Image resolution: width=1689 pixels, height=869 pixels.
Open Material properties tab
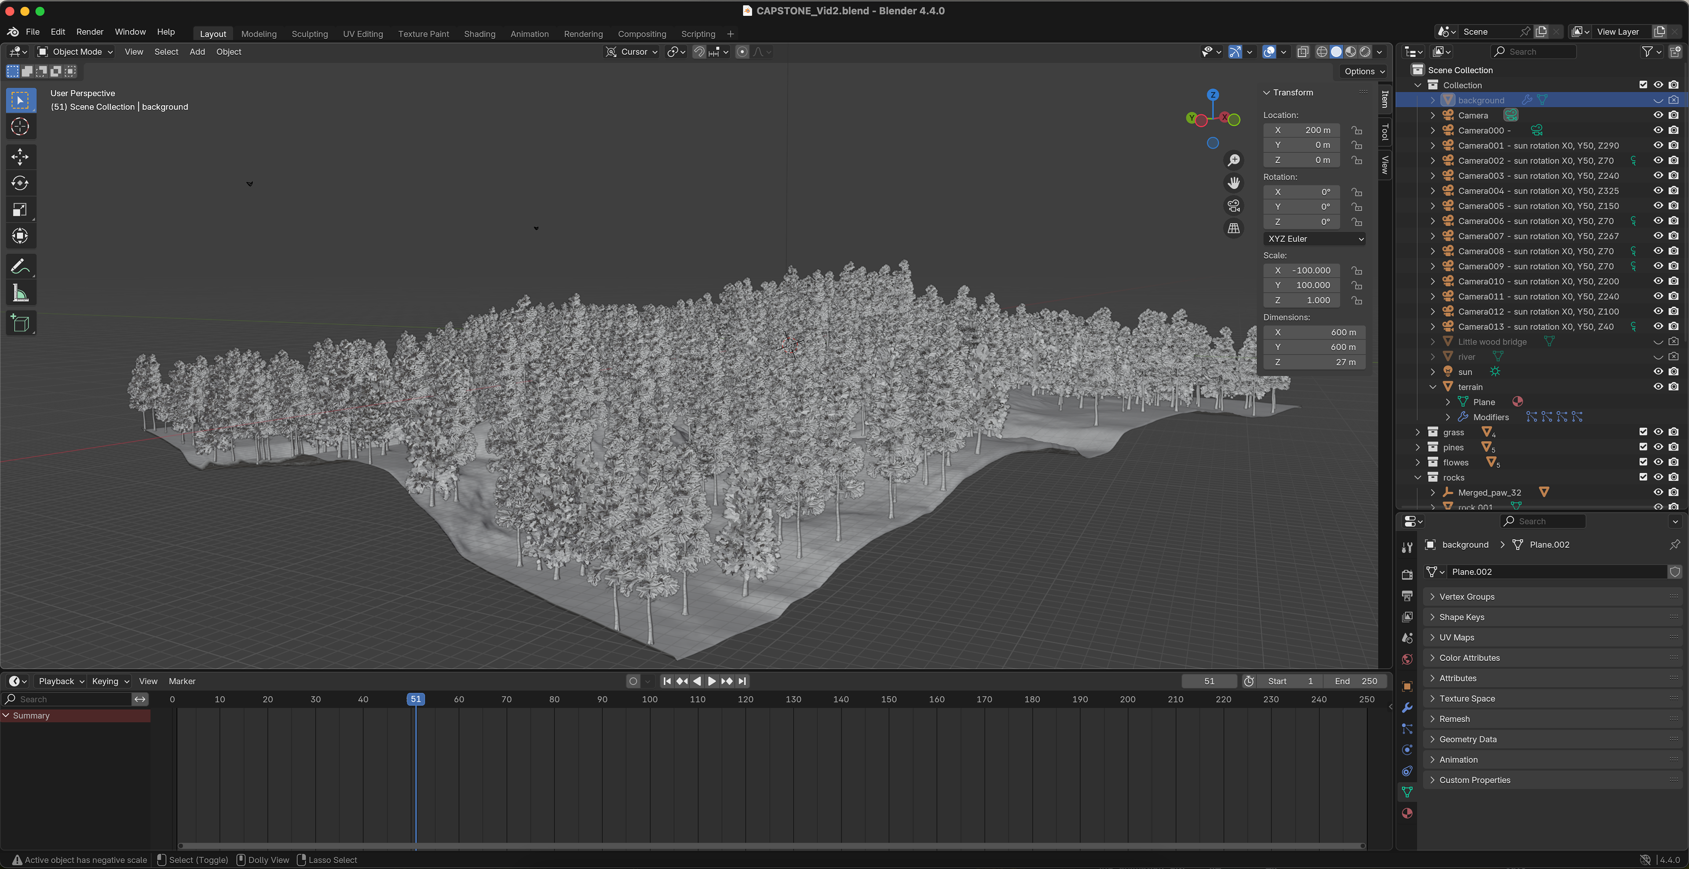tap(1407, 813)
